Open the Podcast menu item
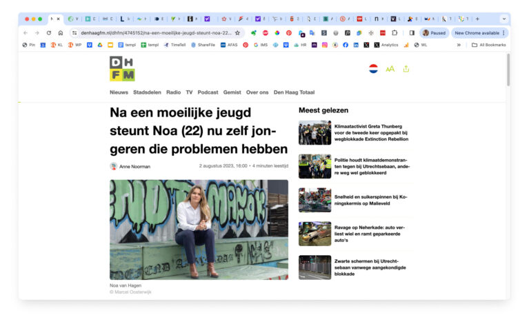529x324 pixels. point(208,92)
